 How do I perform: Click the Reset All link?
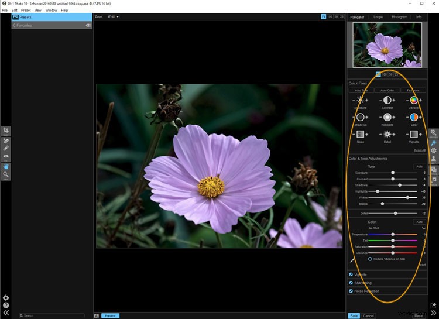click(420, 150)
